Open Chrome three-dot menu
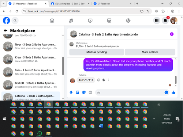Image resolution: width=183 pixels, height=137 pixels. (179, 11)
